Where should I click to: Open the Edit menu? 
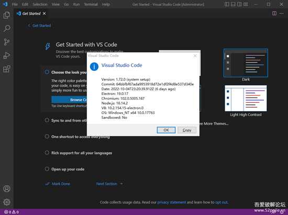(25, 4)
